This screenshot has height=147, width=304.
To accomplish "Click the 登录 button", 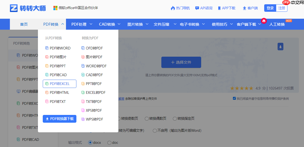I will 270,8.
